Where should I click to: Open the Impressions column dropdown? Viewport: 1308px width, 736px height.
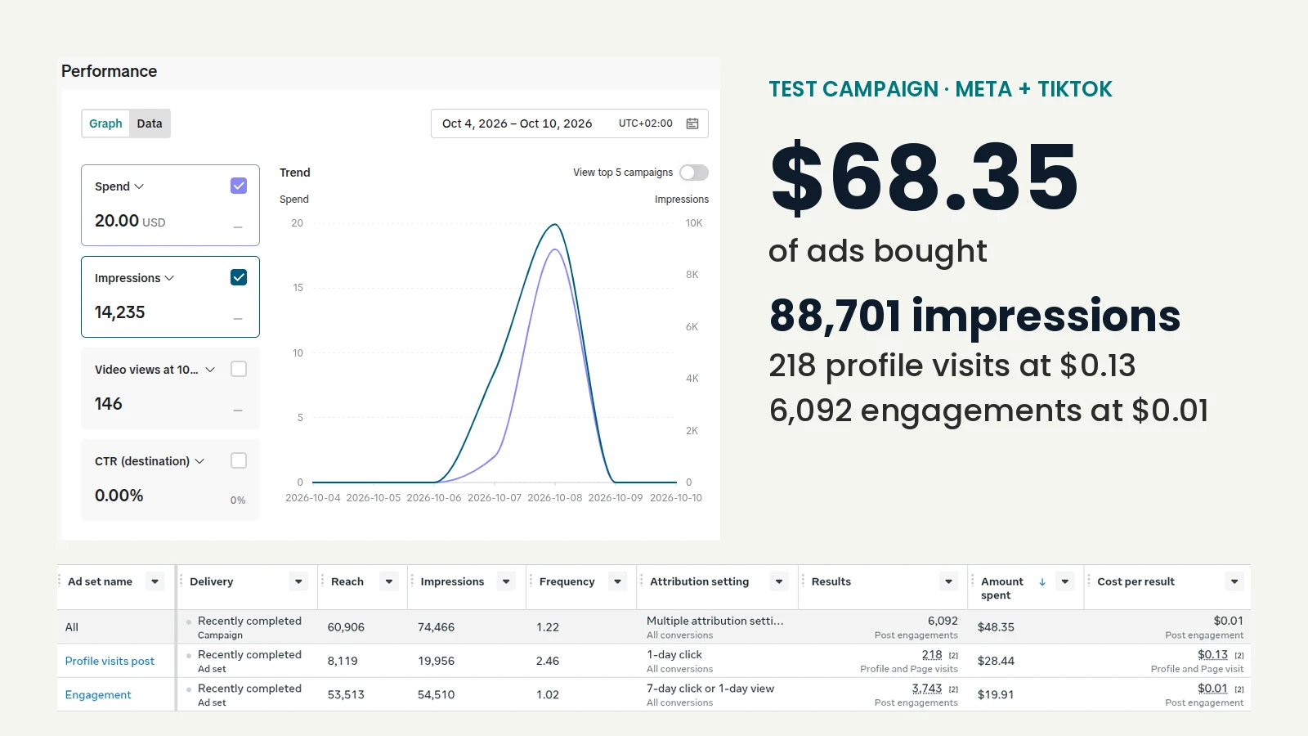coord(506,581)
